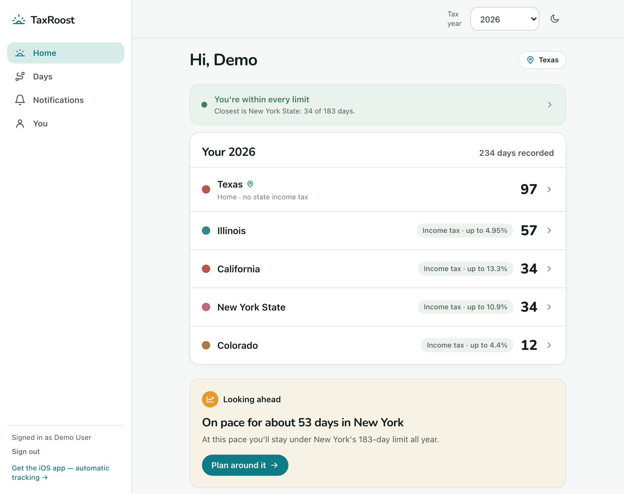Open Notifications page

click(x=66, y=100)
